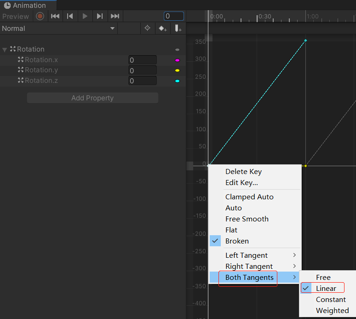Choose Delete Key from context menu
Viewport: 356px width, 319px height.
(x=243, y=171)
